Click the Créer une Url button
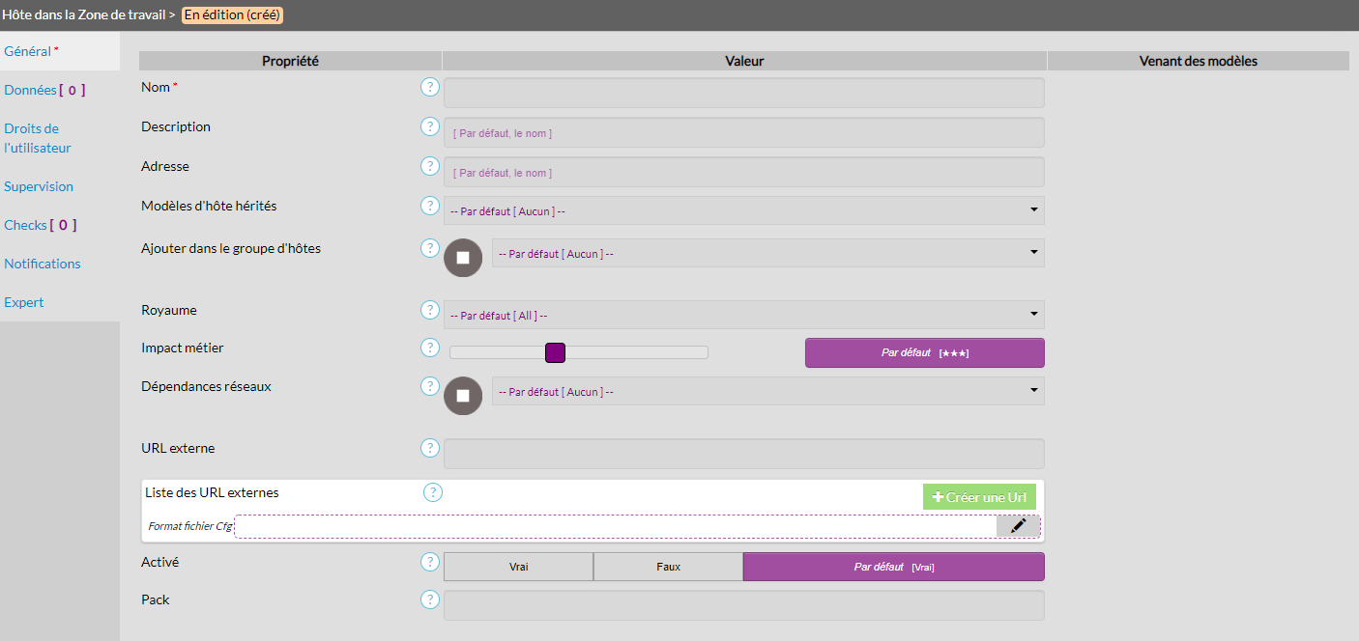The width and height of the screenshot is (1359, 641). (x=979, y=496)
